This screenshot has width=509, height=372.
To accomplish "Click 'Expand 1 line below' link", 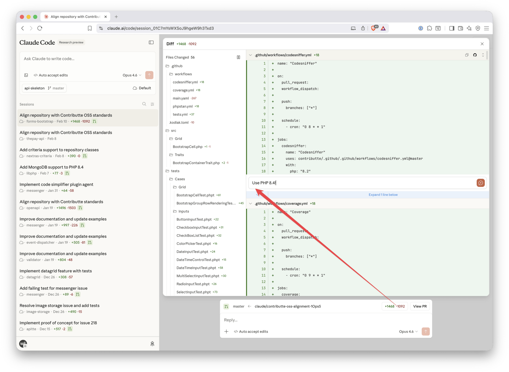I will [383, 195].
